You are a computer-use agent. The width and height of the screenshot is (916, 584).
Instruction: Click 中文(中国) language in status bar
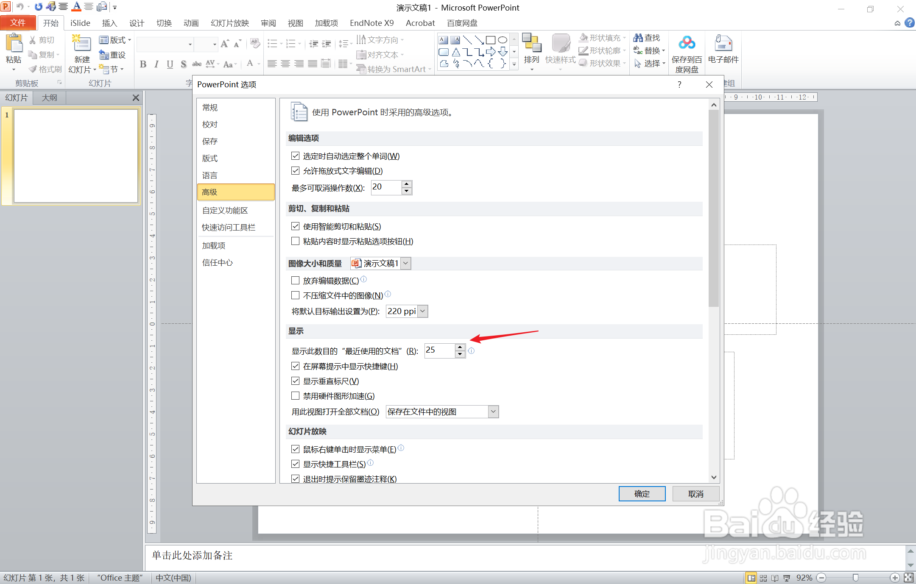pos(173,578)
